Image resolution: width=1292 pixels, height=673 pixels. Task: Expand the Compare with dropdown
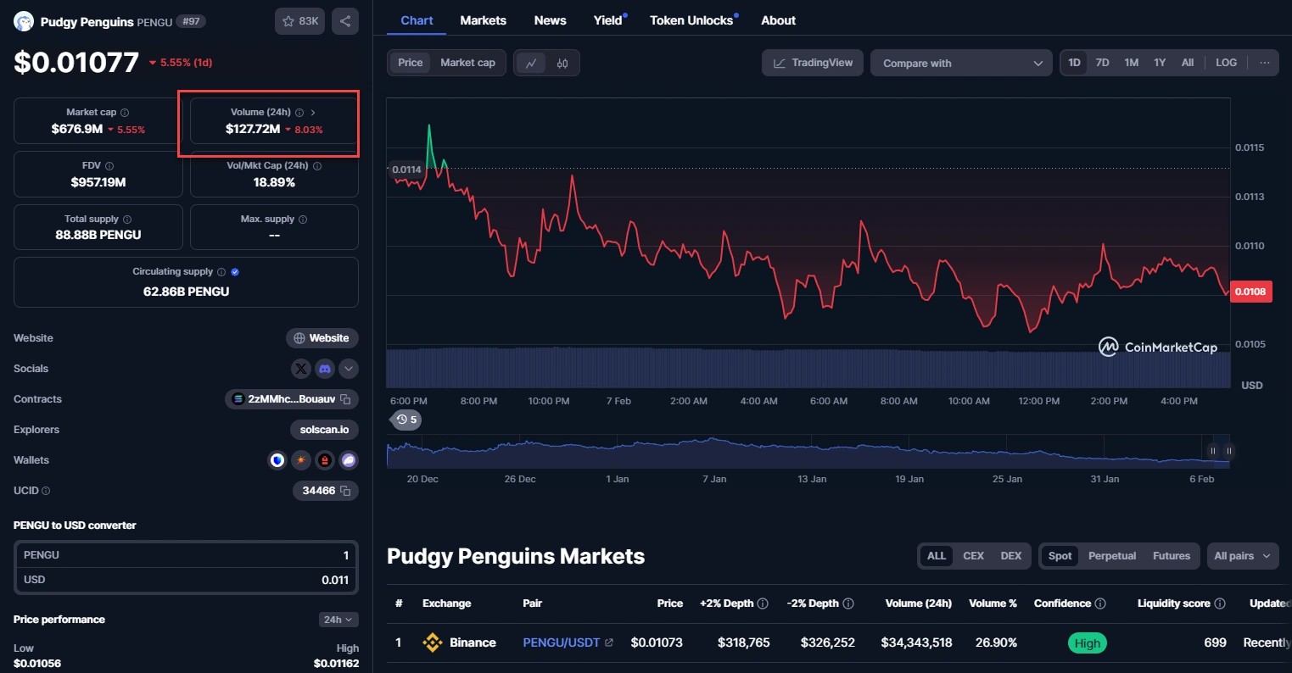961,64
